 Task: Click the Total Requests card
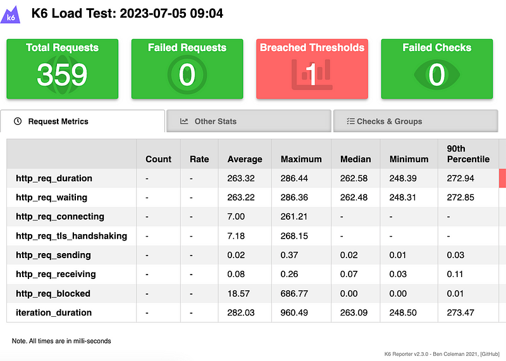coord(62,69)
